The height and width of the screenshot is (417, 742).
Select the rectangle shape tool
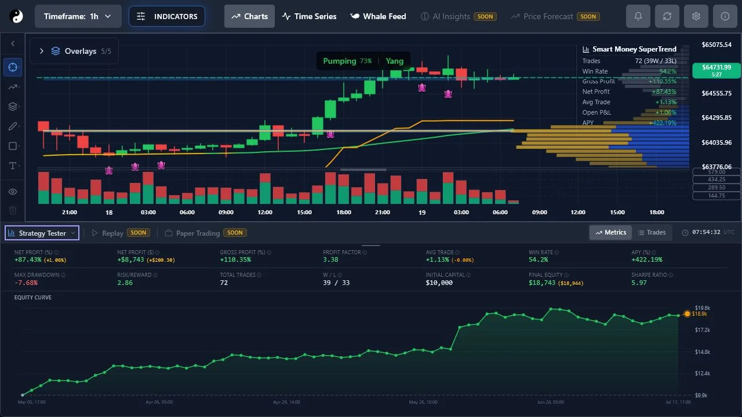click(13, 146)
